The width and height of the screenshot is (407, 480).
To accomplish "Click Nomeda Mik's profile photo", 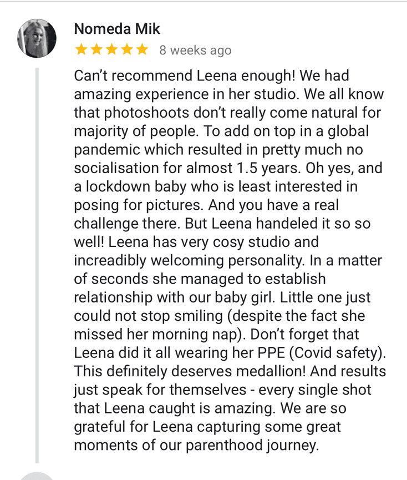I will click(x=37, y=38).
